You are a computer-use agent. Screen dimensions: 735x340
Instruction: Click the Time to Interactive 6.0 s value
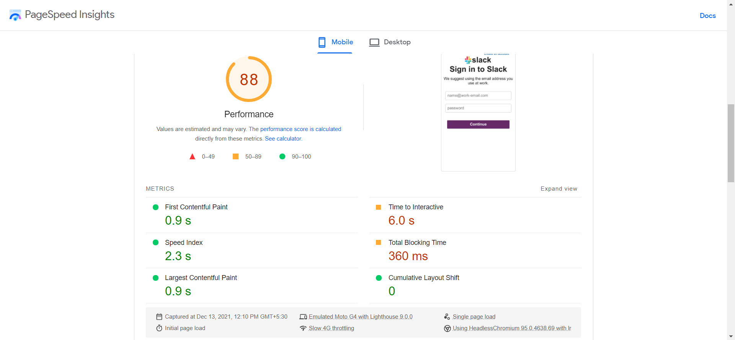[401, 220]
